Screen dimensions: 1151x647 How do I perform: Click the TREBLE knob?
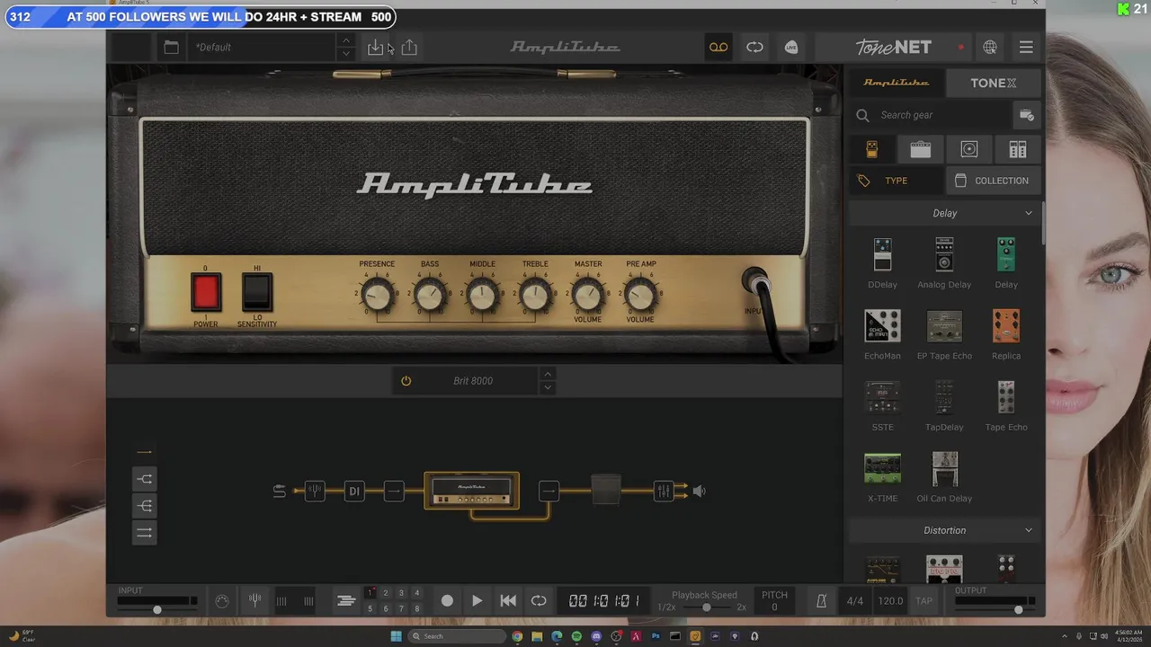pos(536,296)
